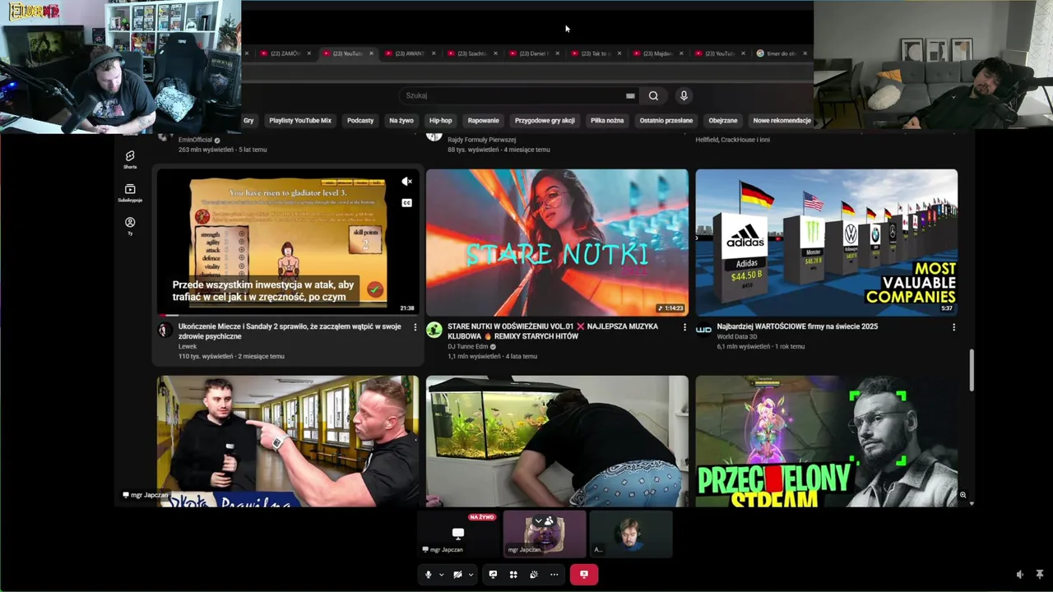
Task: Open Discord activities icon
Action: (x=513, y=575)
